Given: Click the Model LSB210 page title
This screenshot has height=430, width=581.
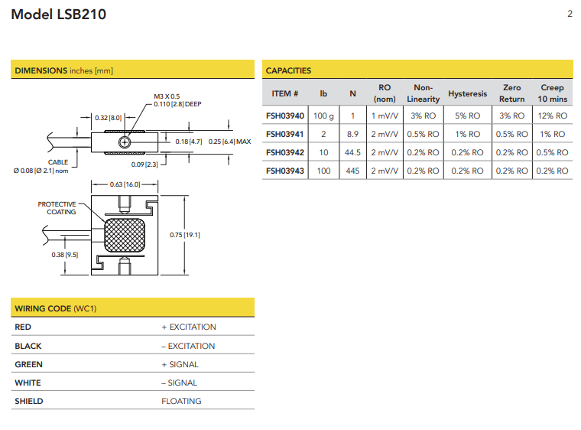Looking at the screenshot, I should coord(59,15).
